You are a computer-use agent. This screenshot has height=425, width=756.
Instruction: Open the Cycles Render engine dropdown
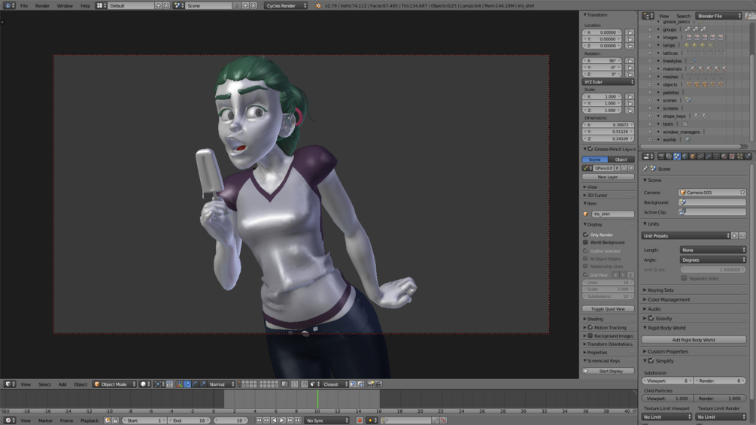[286, 5]
